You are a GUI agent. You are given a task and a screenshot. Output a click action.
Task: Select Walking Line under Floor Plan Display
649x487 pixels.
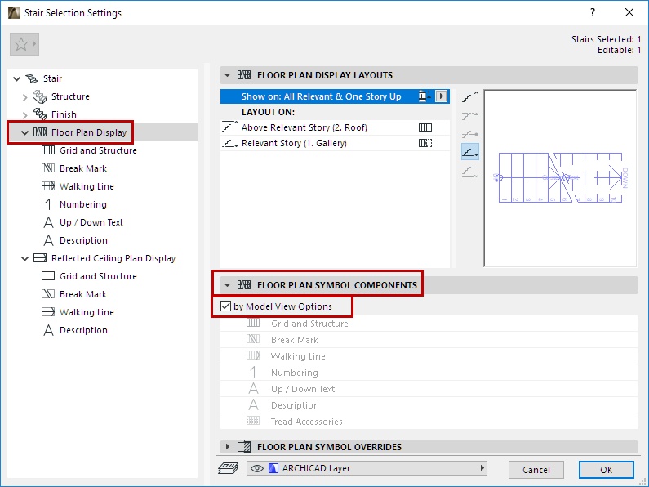click(x=87, y=186)
